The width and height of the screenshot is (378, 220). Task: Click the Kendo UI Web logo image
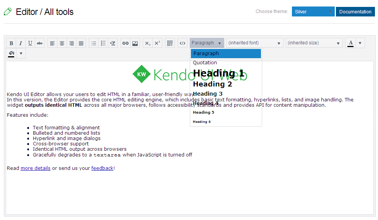point(190,74)
